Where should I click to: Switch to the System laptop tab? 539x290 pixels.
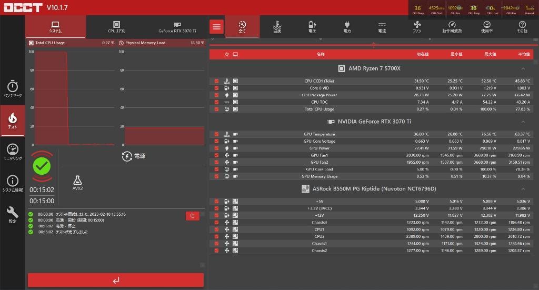pyautogui.click(x=55, y=27)
